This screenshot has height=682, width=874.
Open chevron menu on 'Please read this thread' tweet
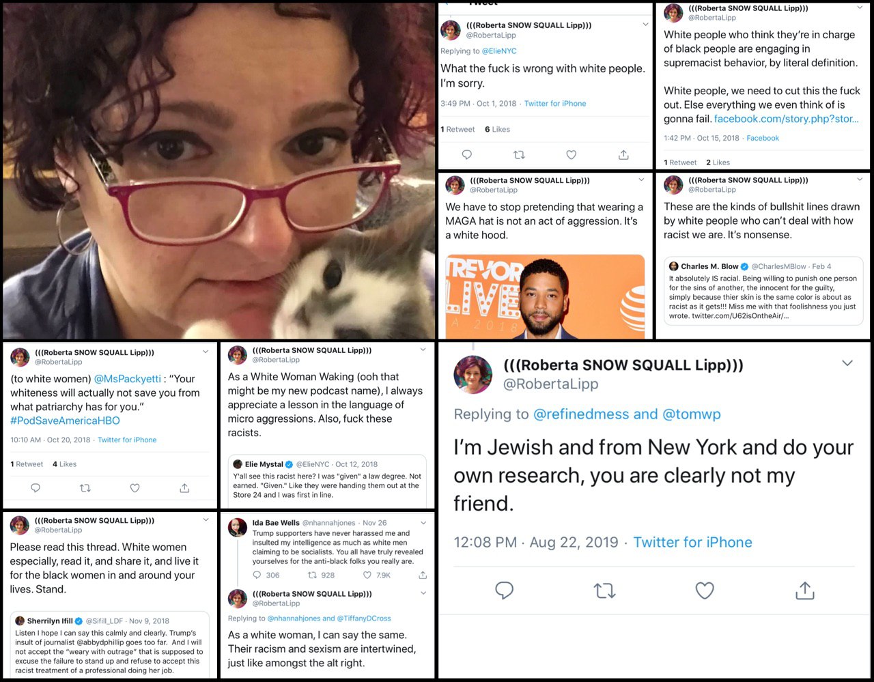pyautogui.click(x=206, y=520)
